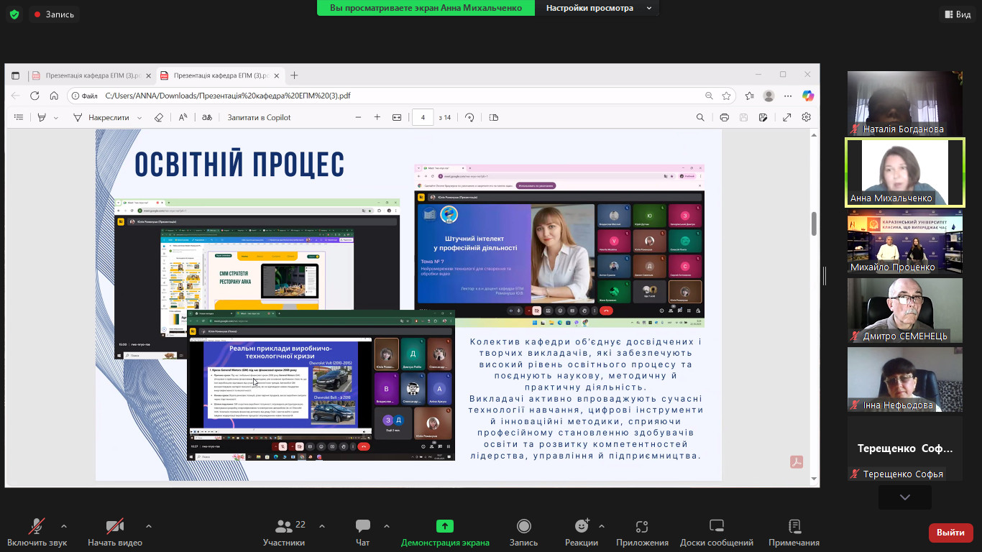The height and width of the screenshot is (552, 982).
Task: Select Анна Михальченко video thumbnail
Action: click(904, 173)
